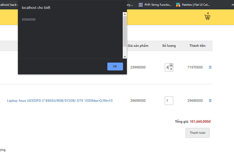The width and height of the screenshot is (234, 155).
Task: Click the alert dialog scrollbar down arrow
Action: pyautogui.click(x=124, y=57)
